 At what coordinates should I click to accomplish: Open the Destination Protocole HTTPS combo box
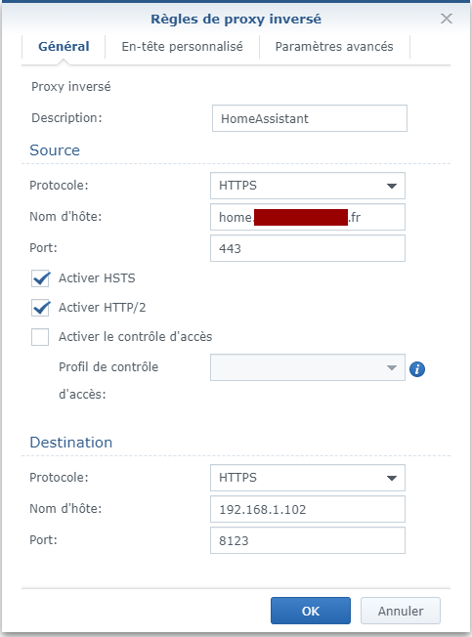[308, 478]
